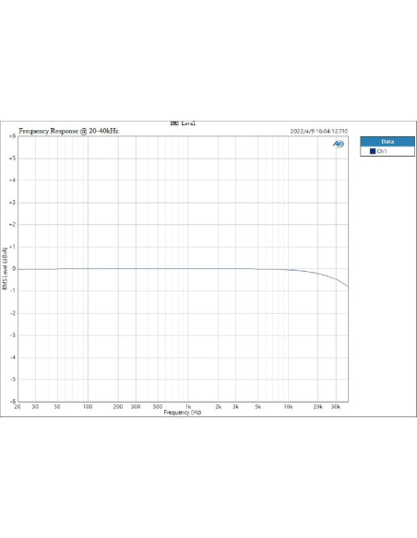Click the 5k tick on frequency axis

point(258,406)
